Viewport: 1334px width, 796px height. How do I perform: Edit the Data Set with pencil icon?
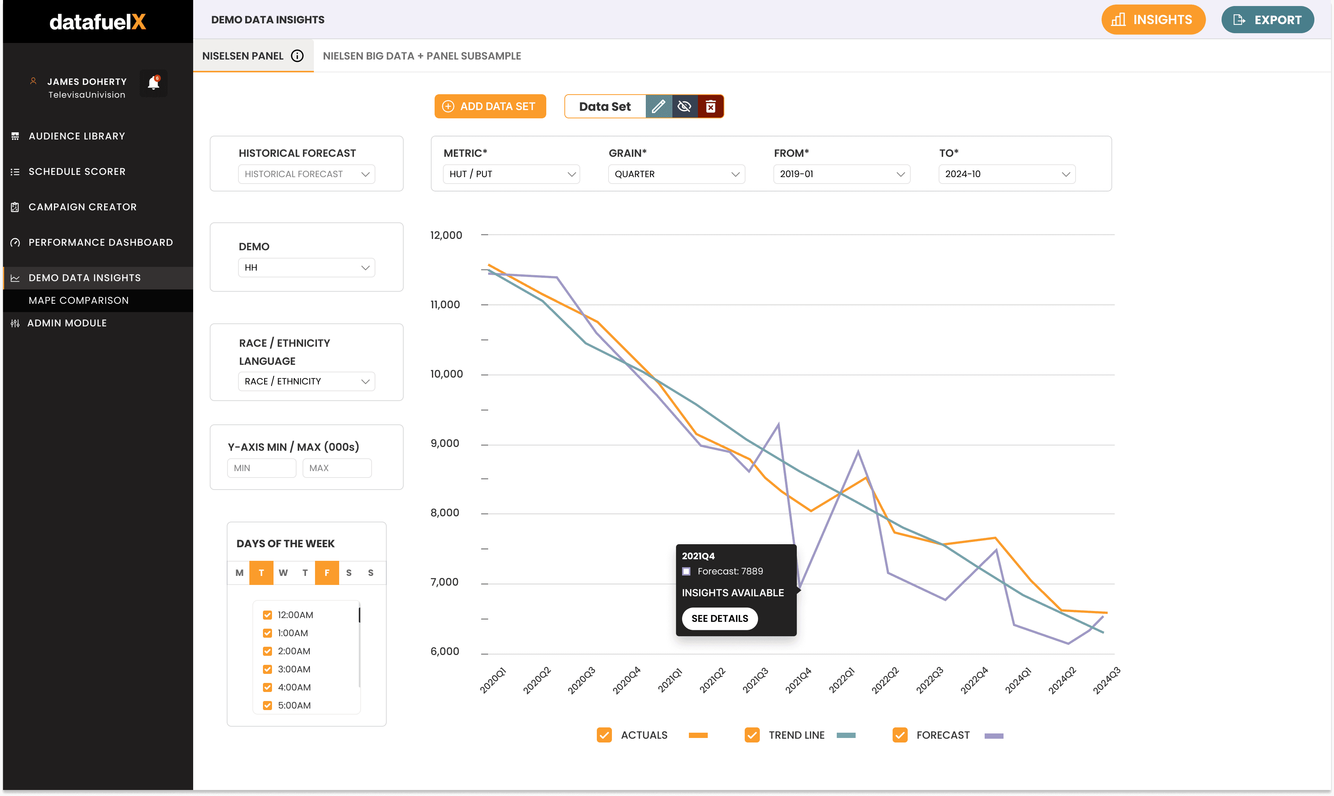click(659, 106)
